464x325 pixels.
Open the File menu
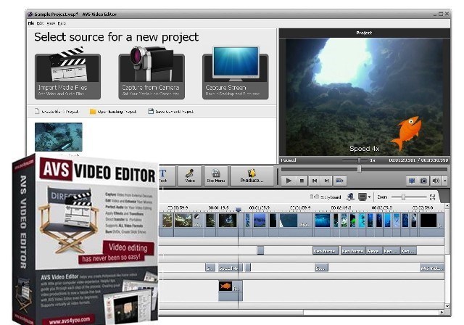pos(30,23)
